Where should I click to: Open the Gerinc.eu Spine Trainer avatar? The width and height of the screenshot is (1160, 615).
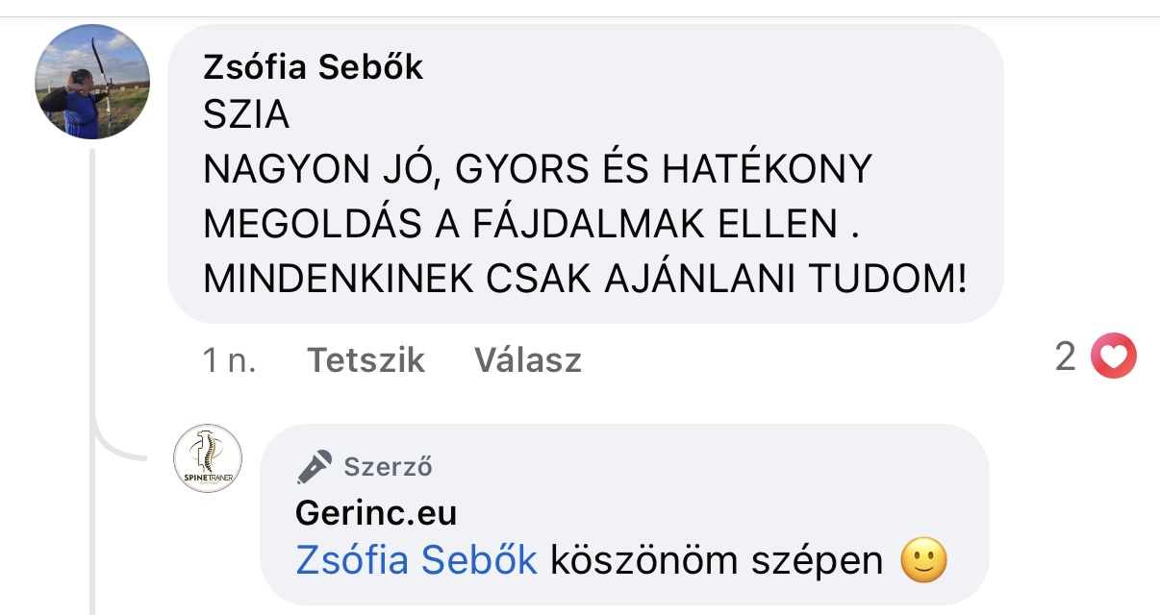(x=207, y=459)
